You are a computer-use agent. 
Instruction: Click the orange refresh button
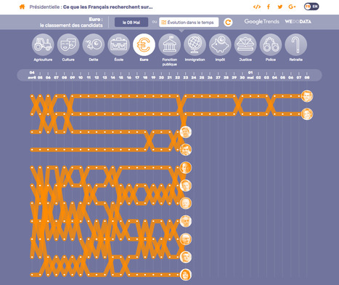point(228,23)
